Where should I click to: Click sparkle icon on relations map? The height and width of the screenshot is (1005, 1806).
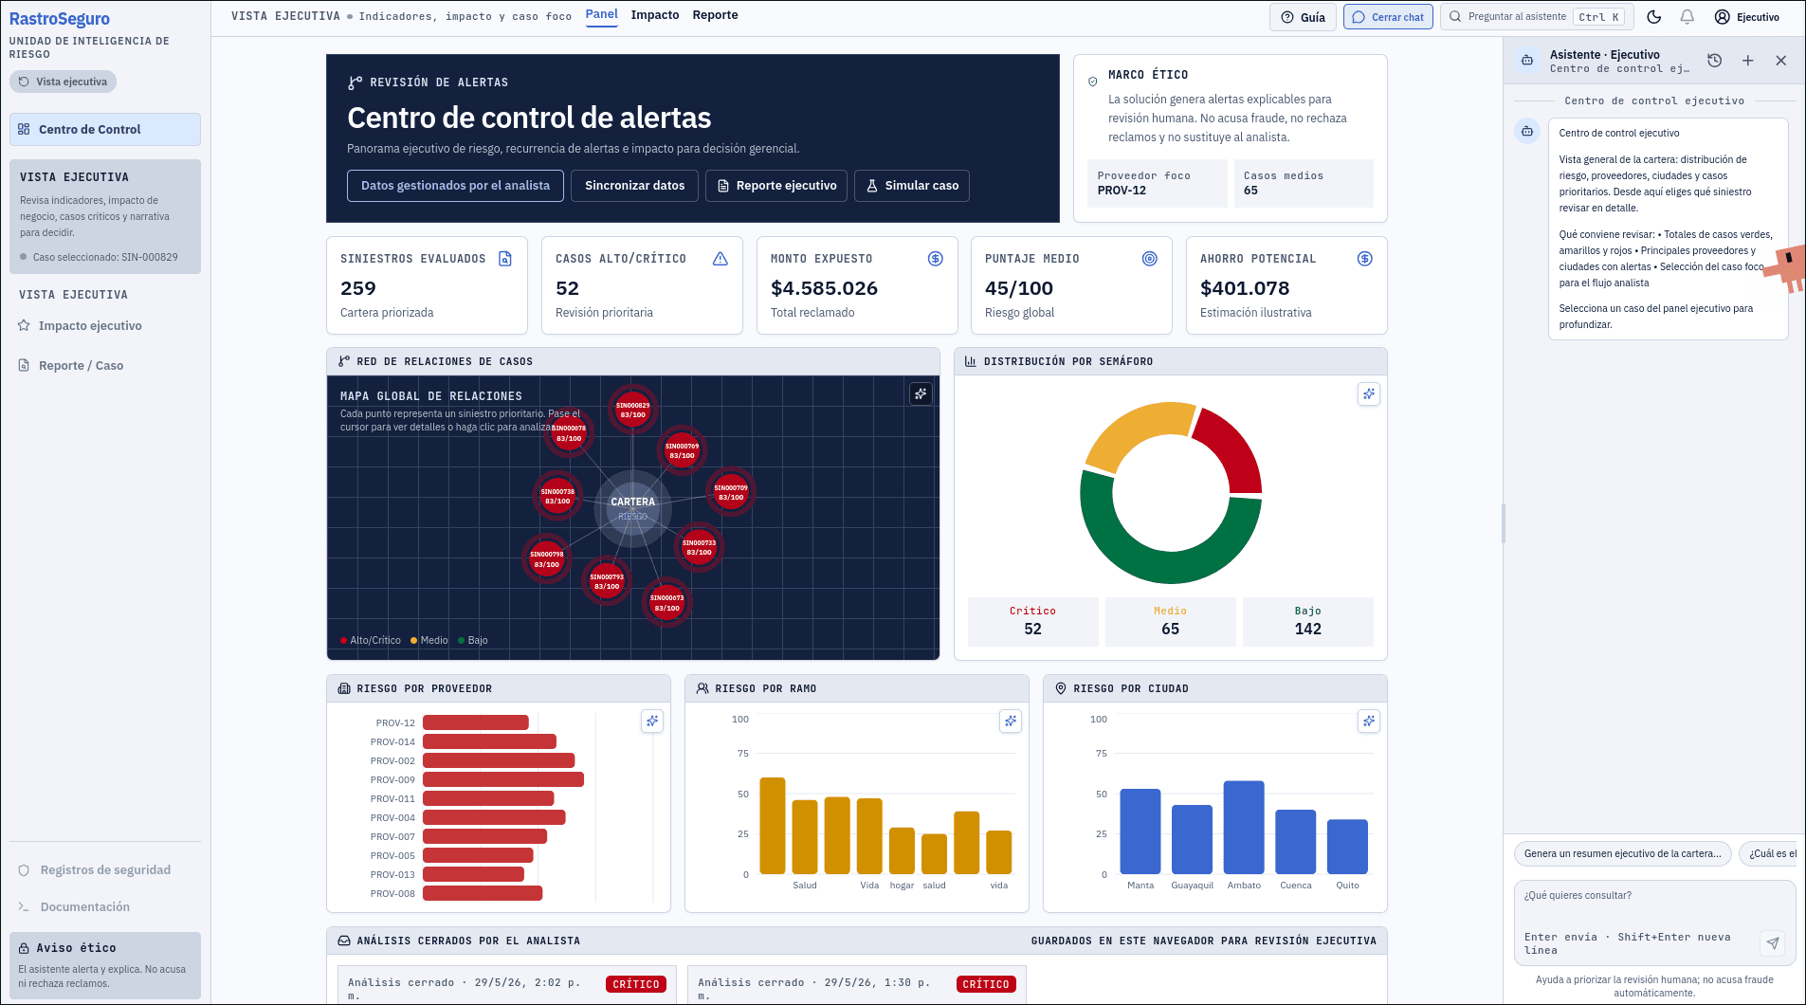click(921, 393)
